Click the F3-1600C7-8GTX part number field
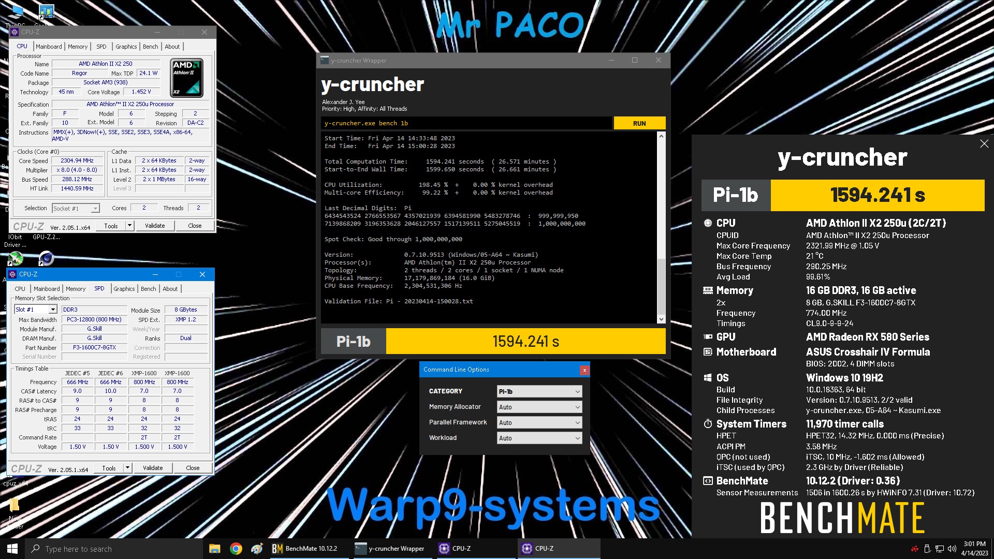Screen dimensions: 994x559 [94, 348]
